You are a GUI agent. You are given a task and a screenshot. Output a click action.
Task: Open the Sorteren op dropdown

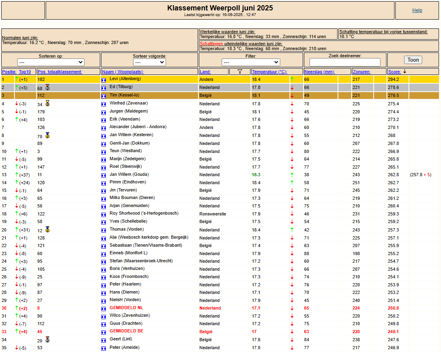pos(51,62)
